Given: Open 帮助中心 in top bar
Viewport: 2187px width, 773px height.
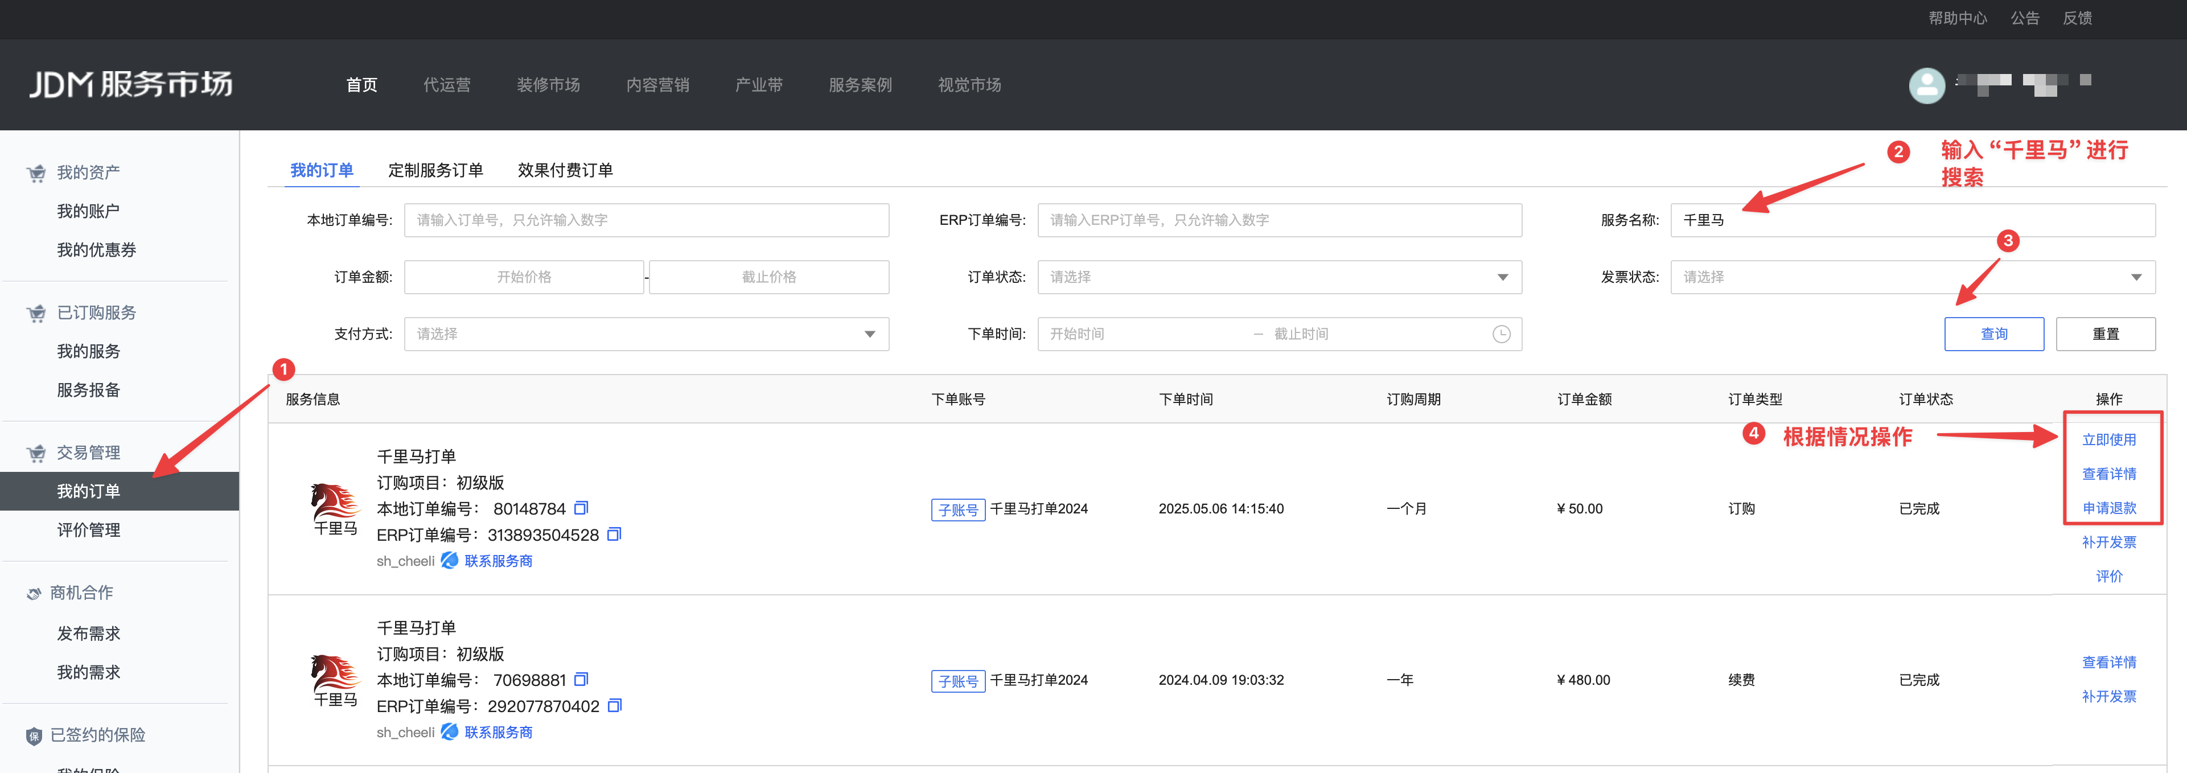Looking at the screenshot, I should tap(1958, 18).
